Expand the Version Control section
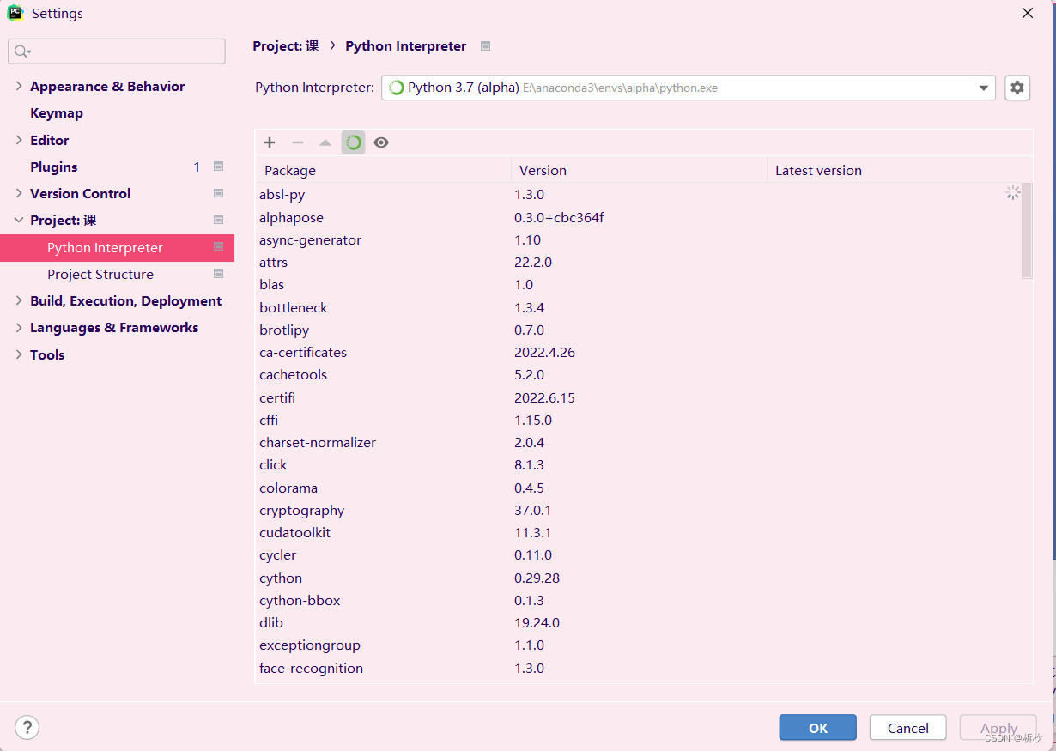Viewport: 1056px width, 751px height. [19, 193]
